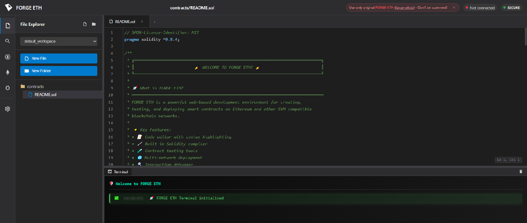Click the terminal timestamp 02:02:47
527x223 pixels.
pos(133,198)
